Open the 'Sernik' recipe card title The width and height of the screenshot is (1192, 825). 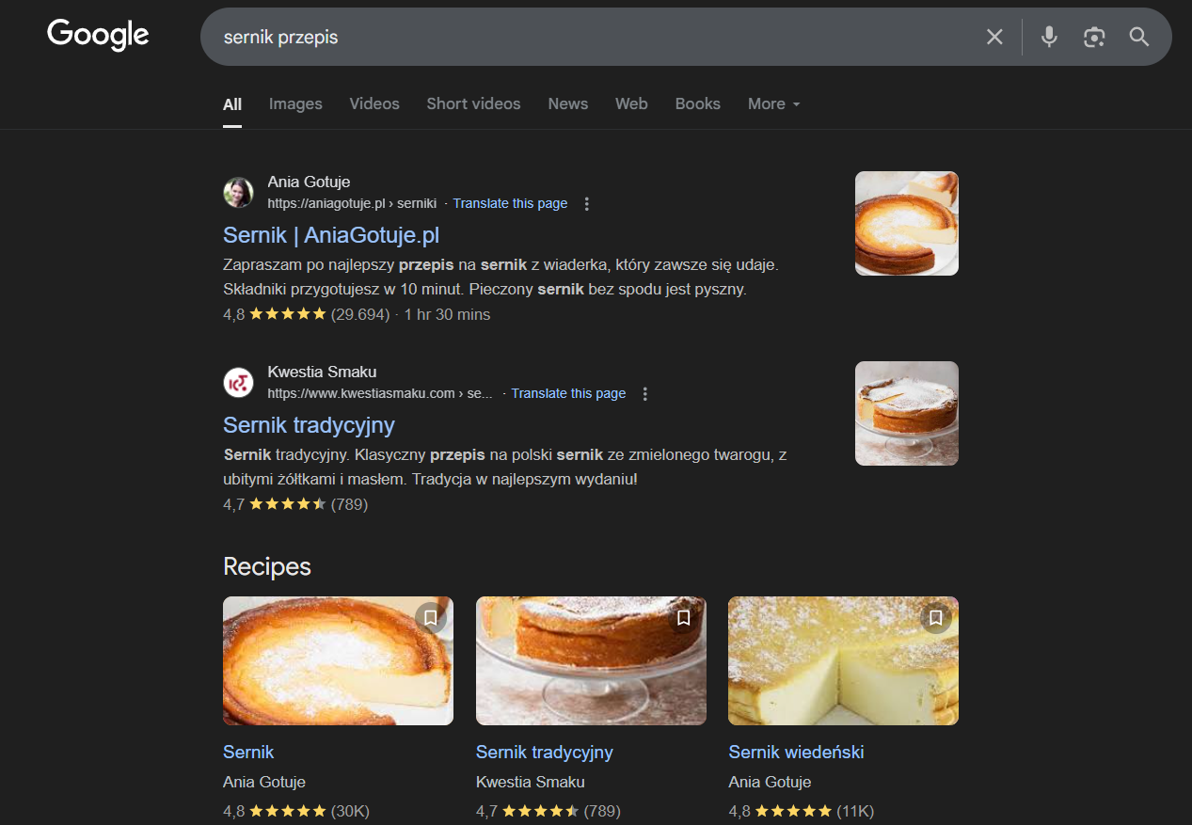(248, 753)
